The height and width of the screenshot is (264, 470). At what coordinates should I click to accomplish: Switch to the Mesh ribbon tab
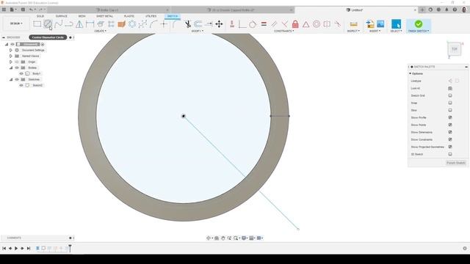(82, 16)
